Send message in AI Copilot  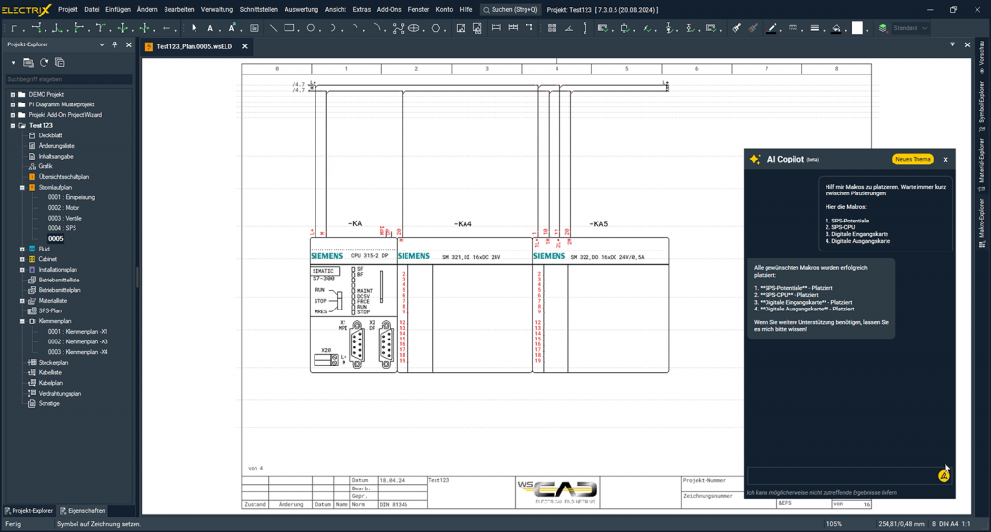tap(943, 476)
